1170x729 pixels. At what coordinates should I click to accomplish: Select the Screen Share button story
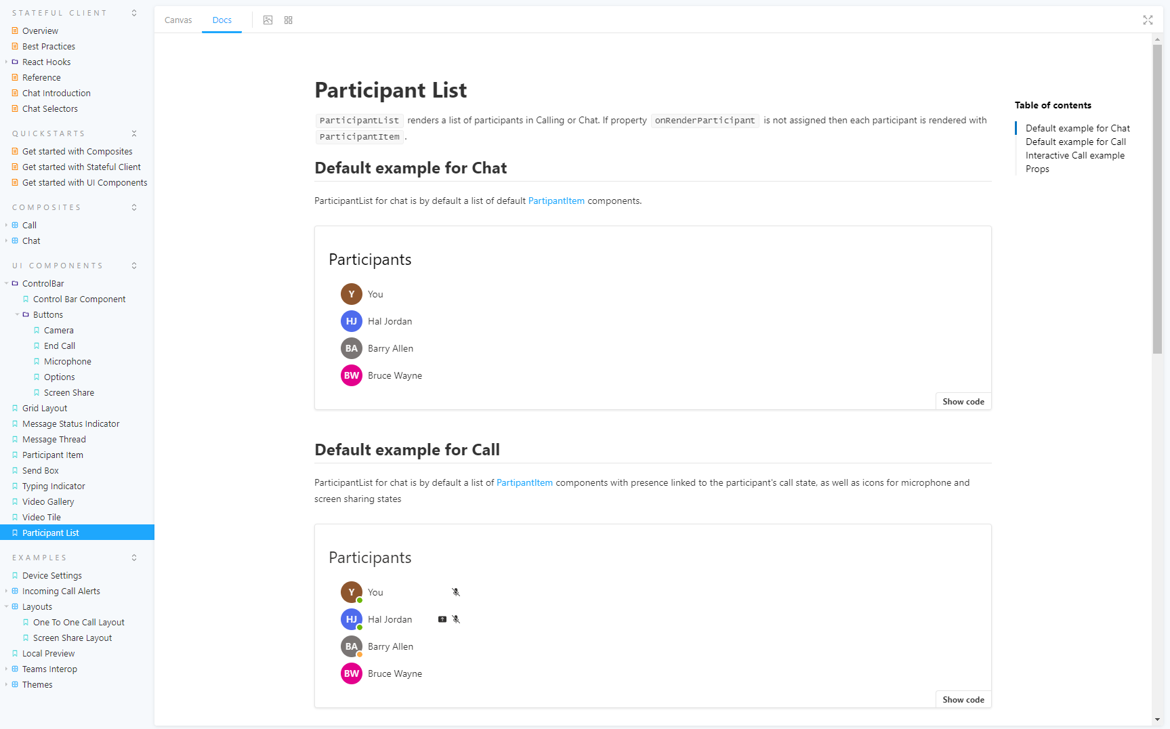point(70,392)
